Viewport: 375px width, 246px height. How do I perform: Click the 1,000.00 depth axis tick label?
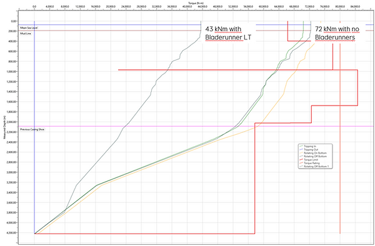click(12, 72)
